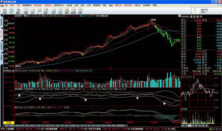Image resolution: width=222 pixels, height=131 pixels.
Task: Click the intraday mini price chart thumbnail
Action: tap(198, 93)
